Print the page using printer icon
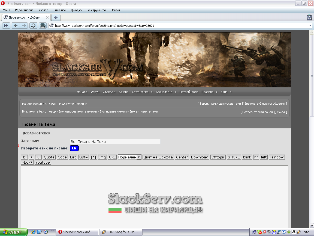314x236 pixels. (x=43, y=25)
